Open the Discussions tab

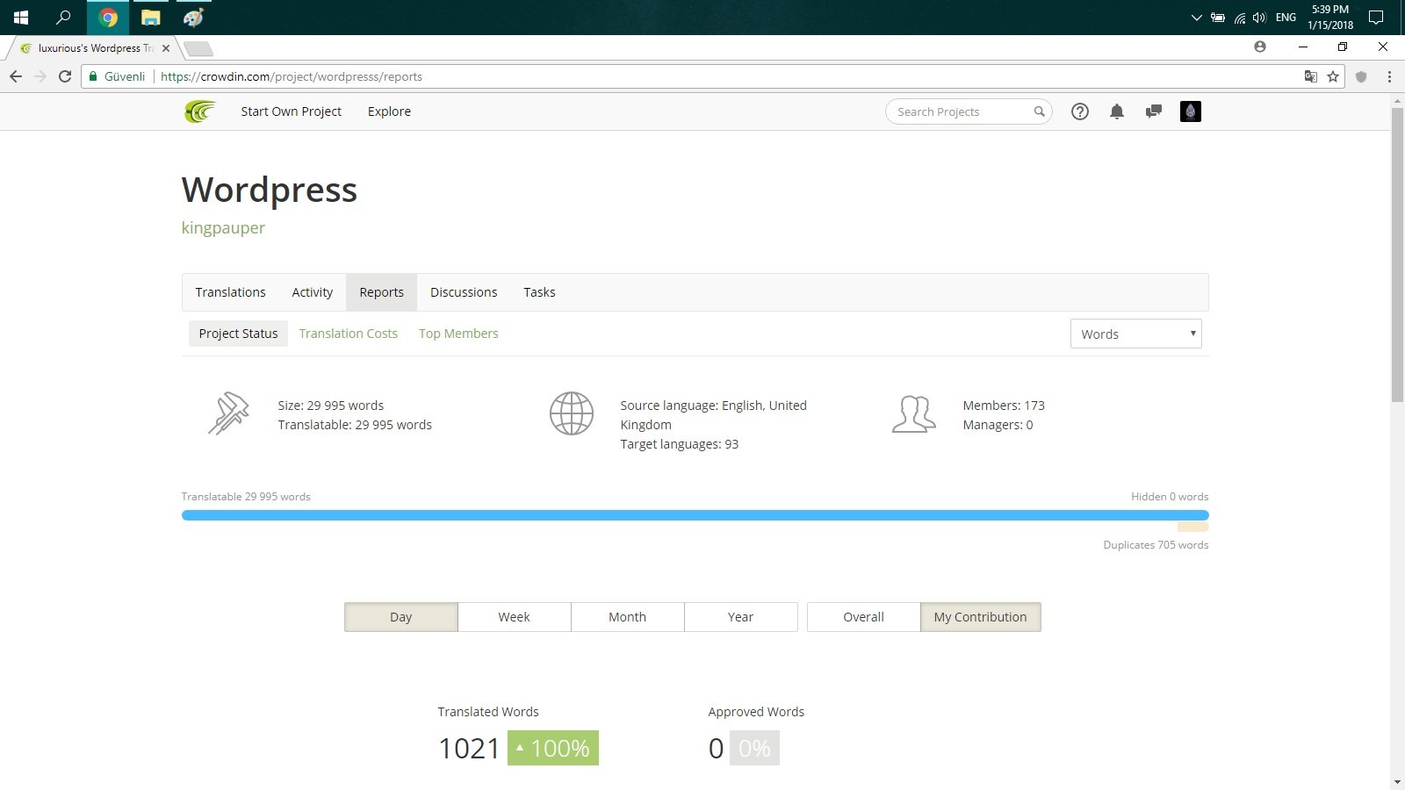(464, 292)
